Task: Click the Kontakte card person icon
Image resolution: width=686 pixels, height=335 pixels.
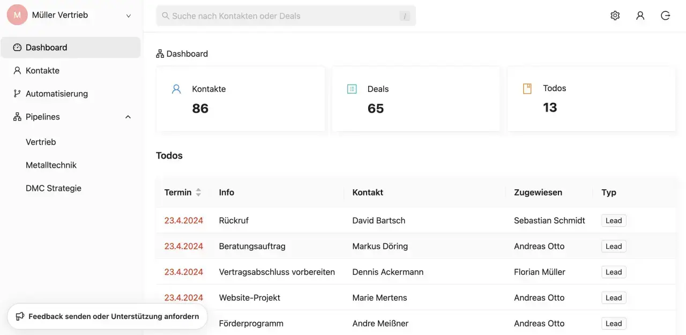Action: click(176, 89)
